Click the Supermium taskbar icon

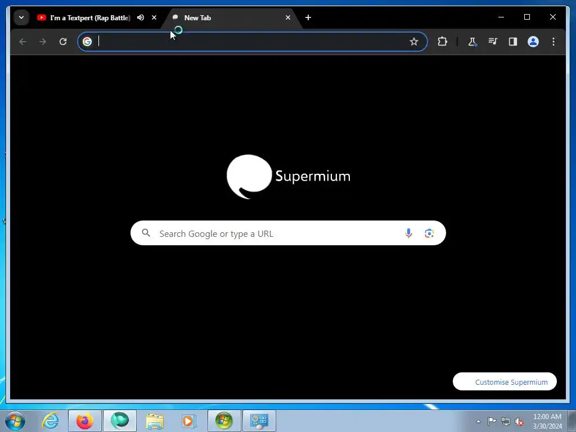tap(120, 421)
